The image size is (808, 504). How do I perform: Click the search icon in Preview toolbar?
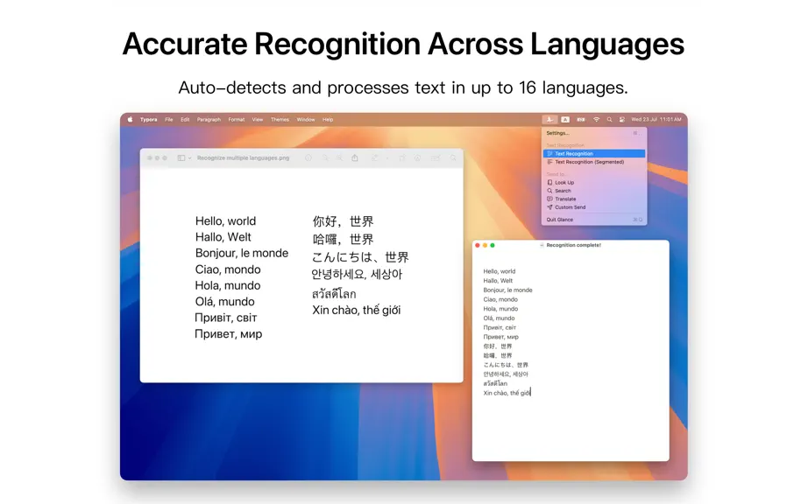453,157
